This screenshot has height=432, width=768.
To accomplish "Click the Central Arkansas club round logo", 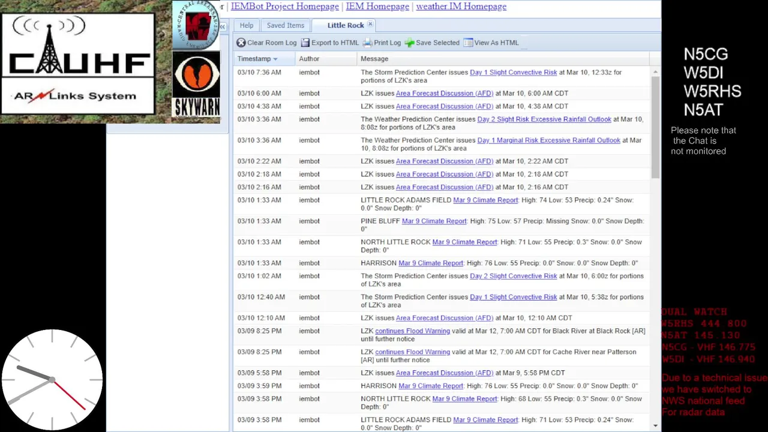I will pos(196,25).
